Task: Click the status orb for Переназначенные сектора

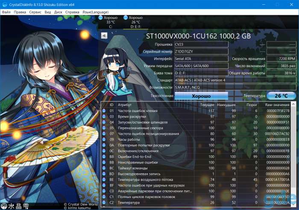Action: pyautogui.click(x=104, y=128)
